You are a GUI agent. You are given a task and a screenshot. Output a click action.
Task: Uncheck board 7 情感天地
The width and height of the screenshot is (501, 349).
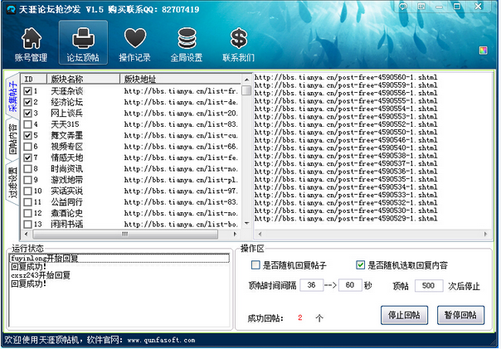click(28, 158)
